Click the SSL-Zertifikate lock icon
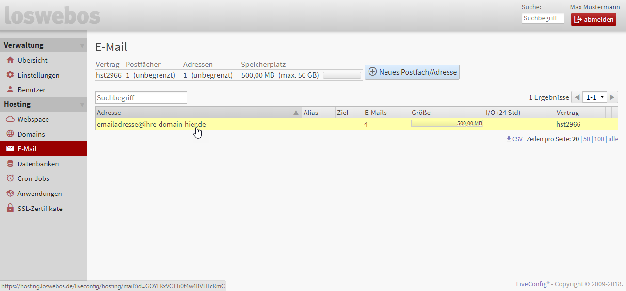Image resolution: width=626 pixels, height=291 pixels. (x=10, y=209)
